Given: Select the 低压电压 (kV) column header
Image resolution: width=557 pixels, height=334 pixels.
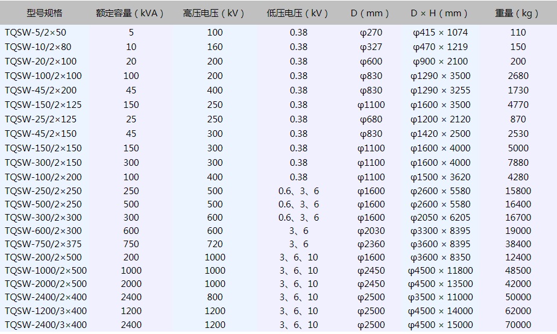Looking at the screenshot, I should pyautogui.click(x=297, y=13).
